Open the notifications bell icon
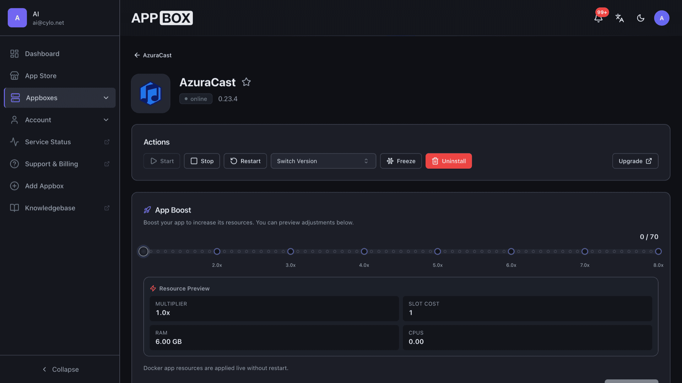Screen dimensions: 682x383 click(x=598, y=18)
